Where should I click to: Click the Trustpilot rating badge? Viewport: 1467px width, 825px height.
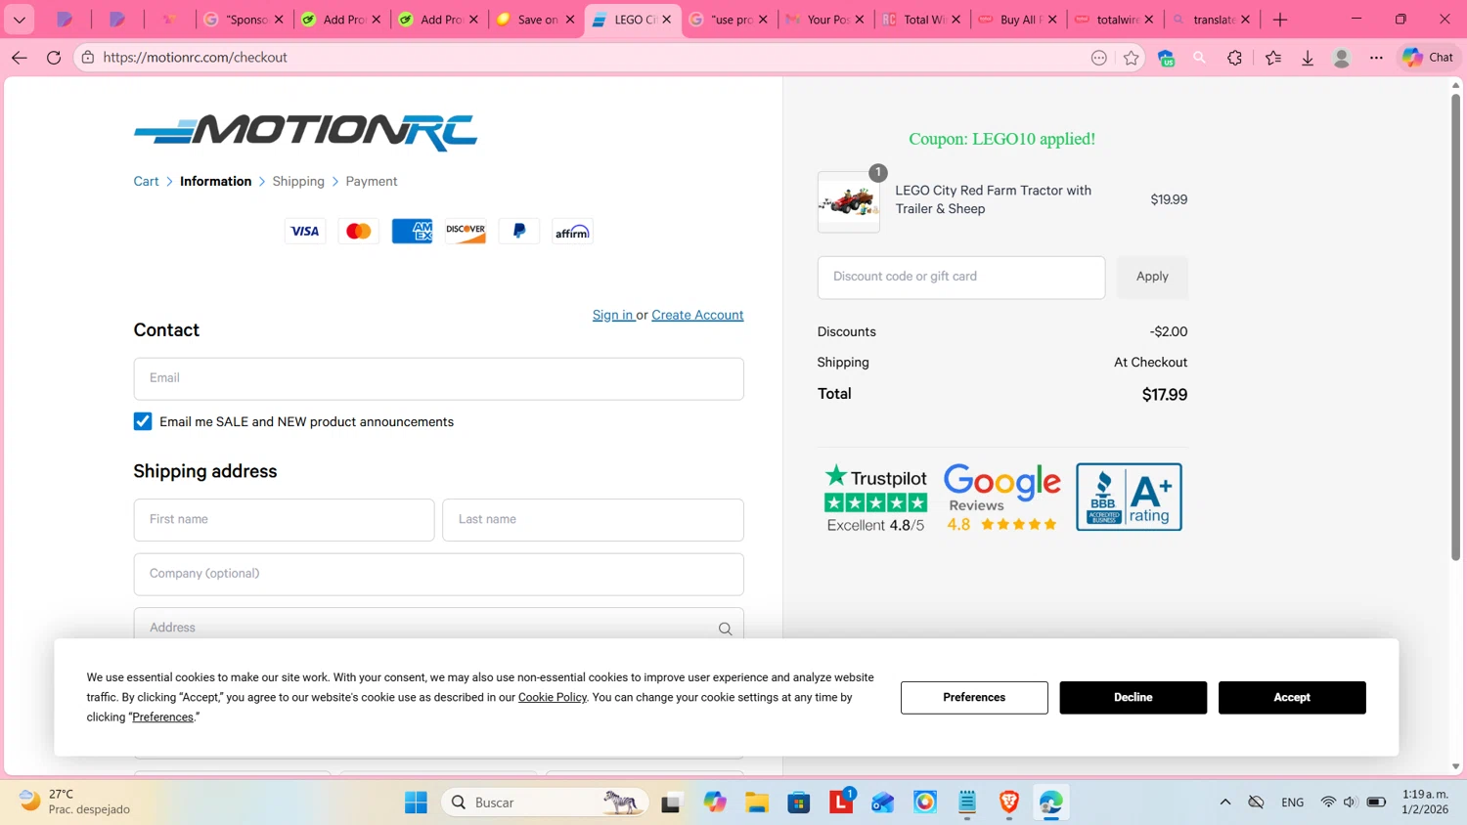[x=875, y=498]
